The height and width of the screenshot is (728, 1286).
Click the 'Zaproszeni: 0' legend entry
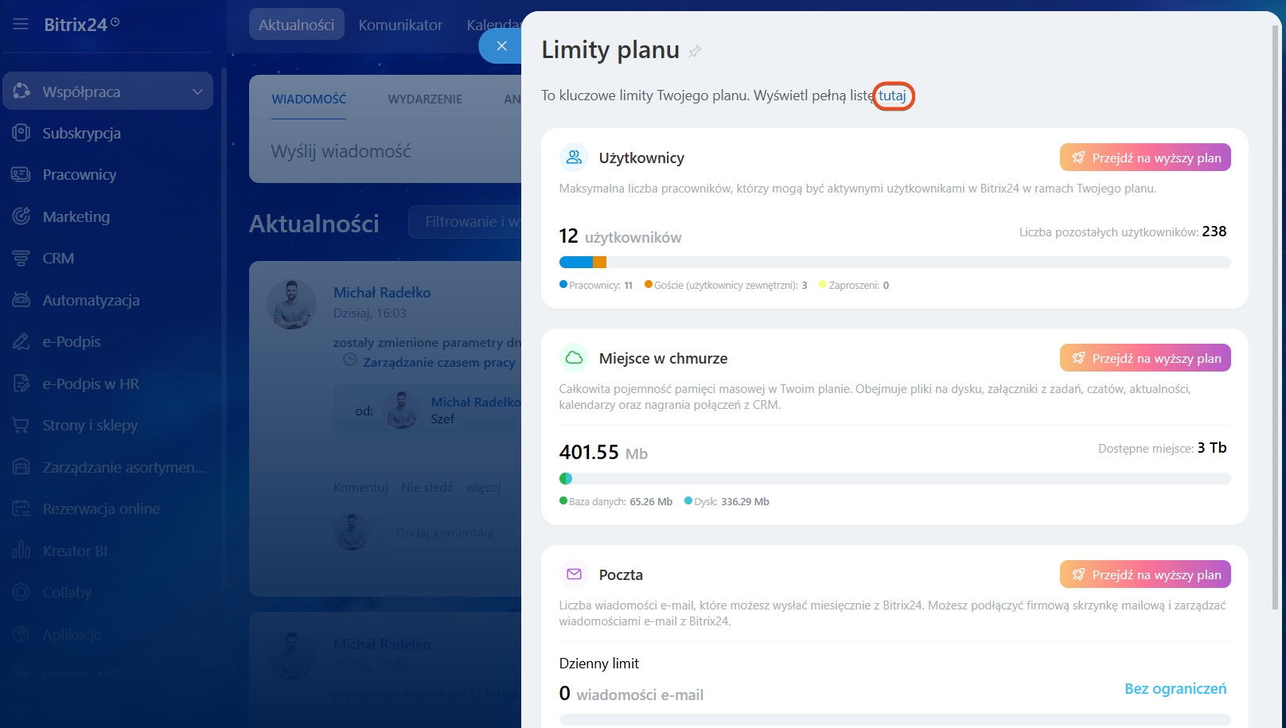854,285
